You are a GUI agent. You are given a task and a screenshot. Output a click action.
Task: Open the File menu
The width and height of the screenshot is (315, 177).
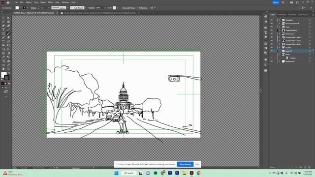pyautogui.click(x=16, y=2)
